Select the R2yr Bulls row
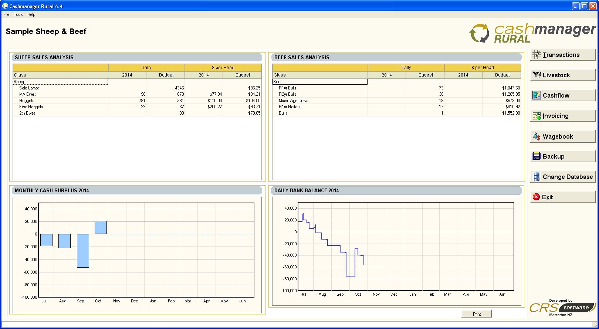 click(x=397, y=94)
